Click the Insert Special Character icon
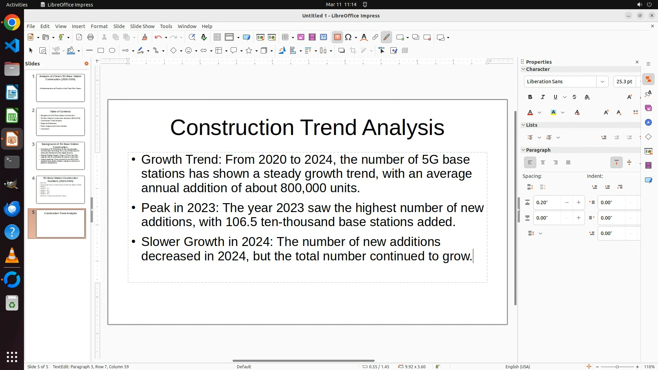Viewport: 658px width, 370px height. point(348,37)
